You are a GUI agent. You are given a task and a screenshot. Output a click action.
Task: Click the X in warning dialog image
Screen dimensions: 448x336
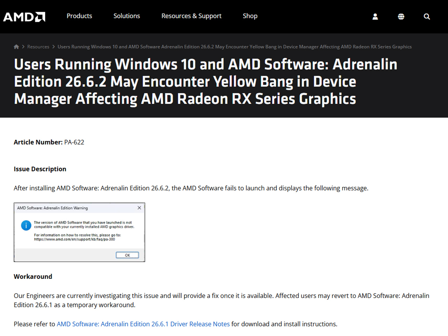[139, 208]
